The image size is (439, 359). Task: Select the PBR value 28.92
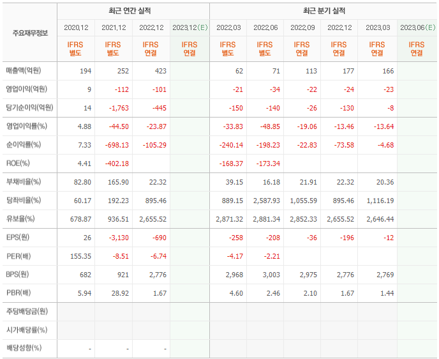[120, 293]
